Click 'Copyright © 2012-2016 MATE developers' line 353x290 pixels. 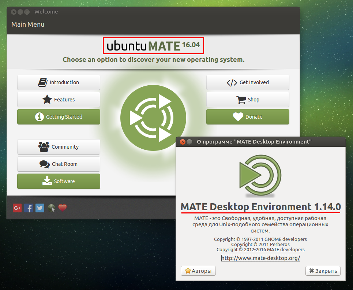pyautogui.click(x=260, y=249)
